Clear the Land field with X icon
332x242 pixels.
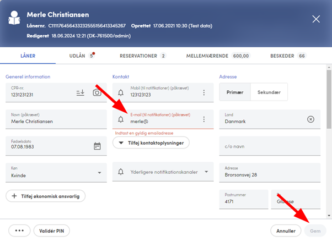[310, 119]
